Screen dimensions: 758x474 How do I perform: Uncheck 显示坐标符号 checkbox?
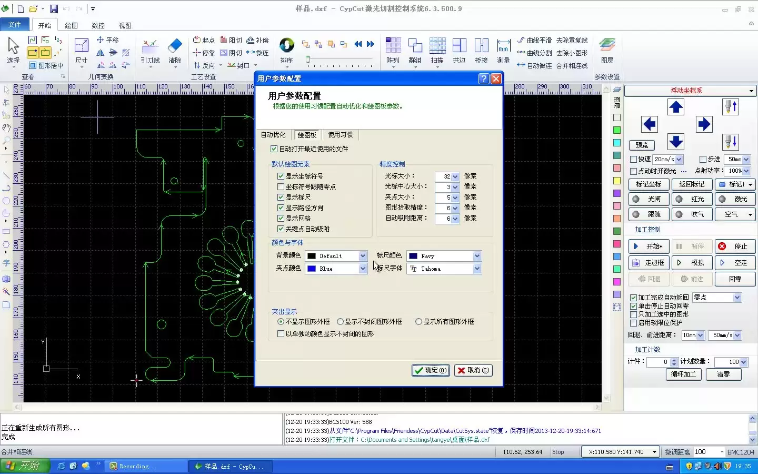coord(281,176)
